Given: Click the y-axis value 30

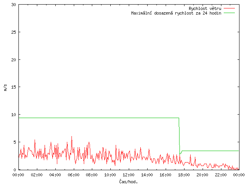Looking at the screenshot, I should 14,5.
